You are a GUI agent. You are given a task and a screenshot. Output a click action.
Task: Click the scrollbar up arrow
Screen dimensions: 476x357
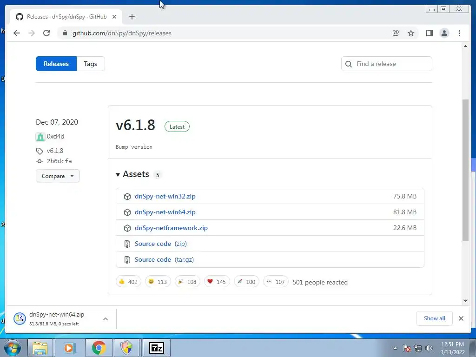(465, 46)
